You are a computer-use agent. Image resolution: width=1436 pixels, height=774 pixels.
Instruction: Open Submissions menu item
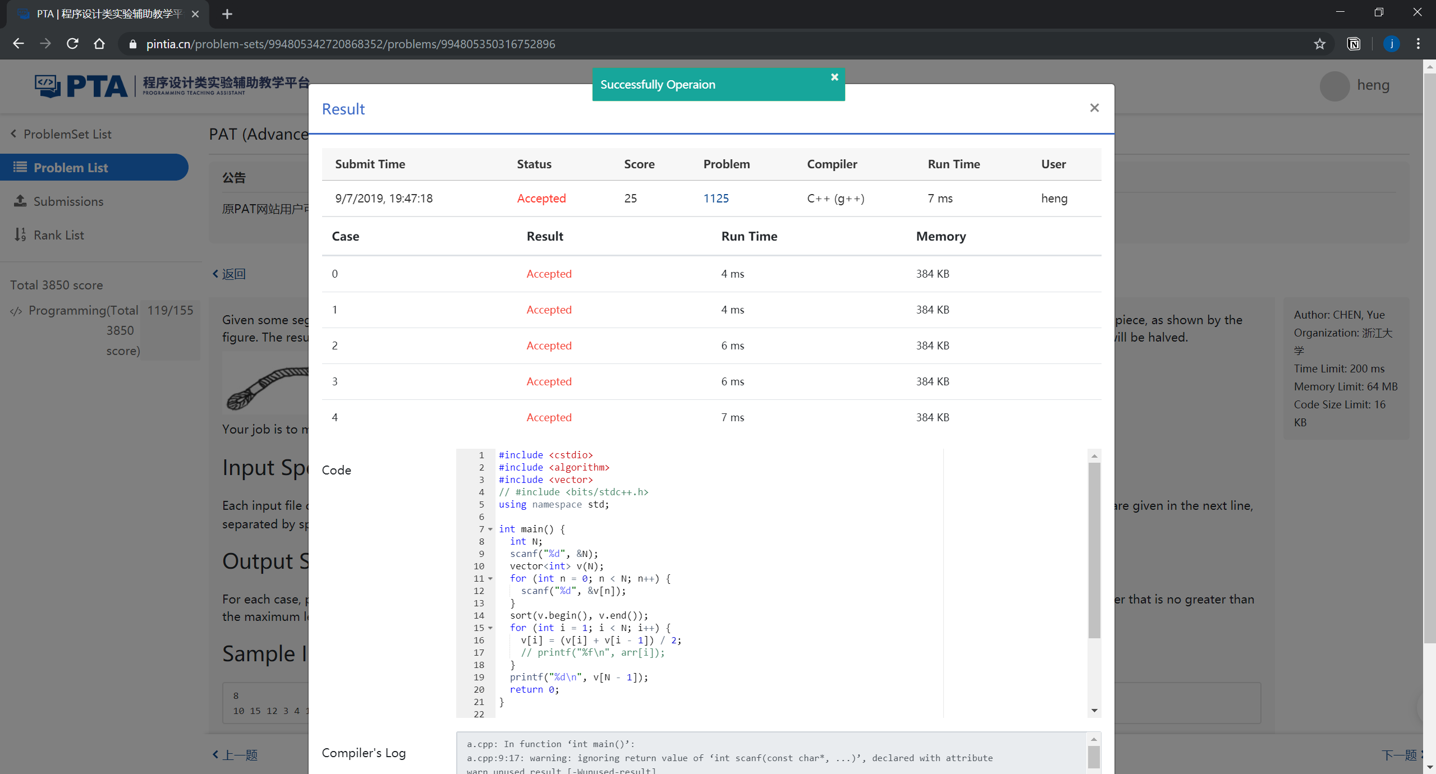point(59,201)
